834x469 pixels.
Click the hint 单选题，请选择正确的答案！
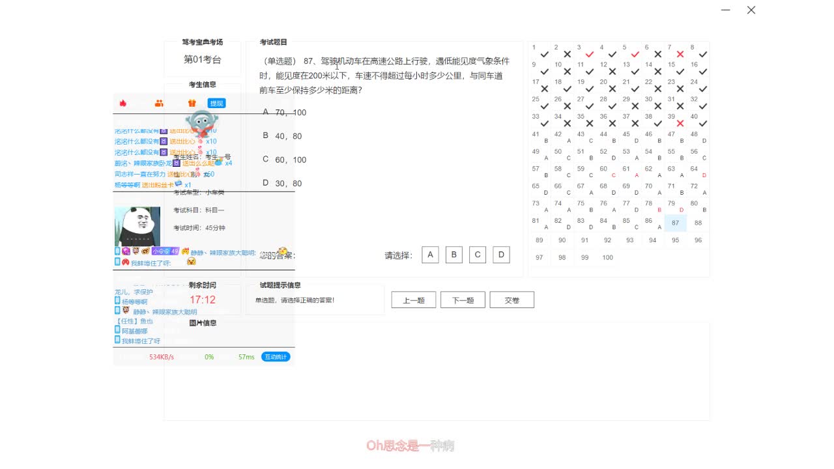tap(295, 300)
